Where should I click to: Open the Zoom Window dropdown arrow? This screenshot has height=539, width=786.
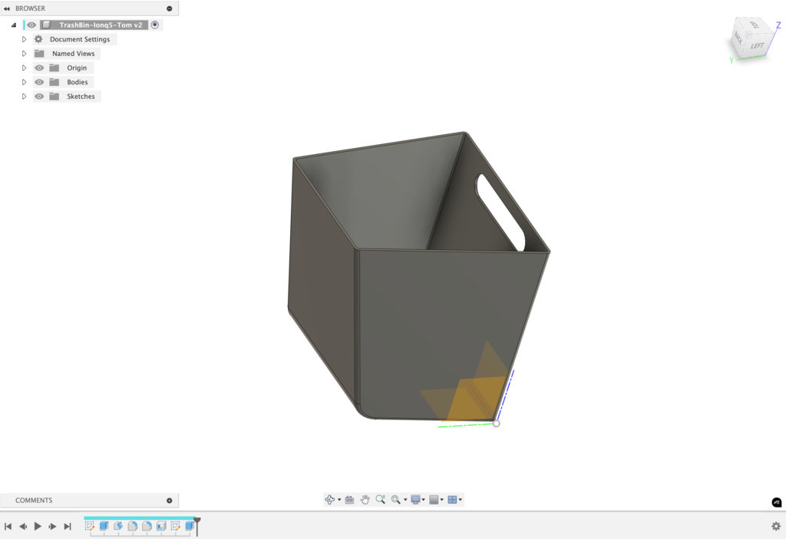tap(405, 500)
